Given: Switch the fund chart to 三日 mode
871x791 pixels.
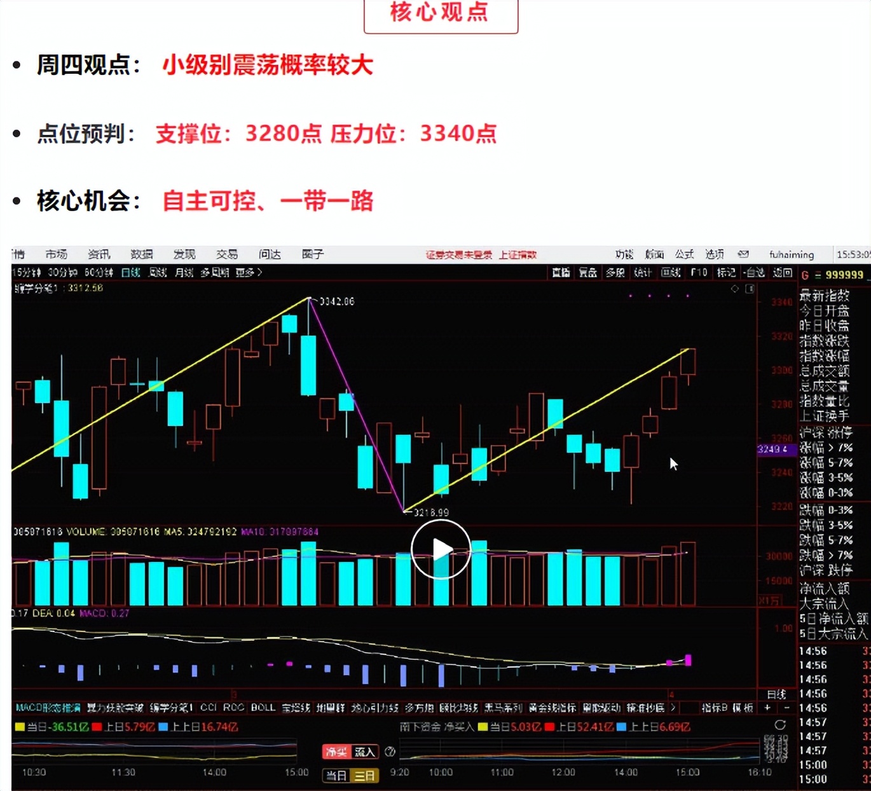Looking at the screenshot, I should (365, 776).
